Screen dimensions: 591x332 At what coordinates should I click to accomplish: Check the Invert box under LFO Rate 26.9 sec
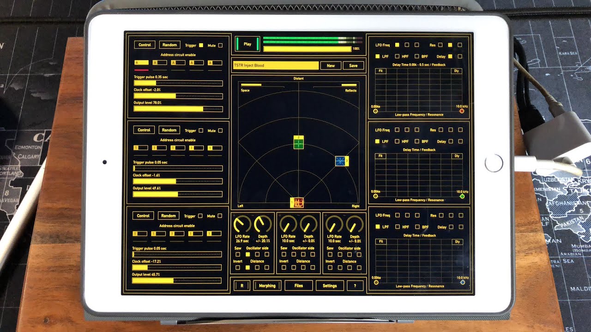[238, 267]
